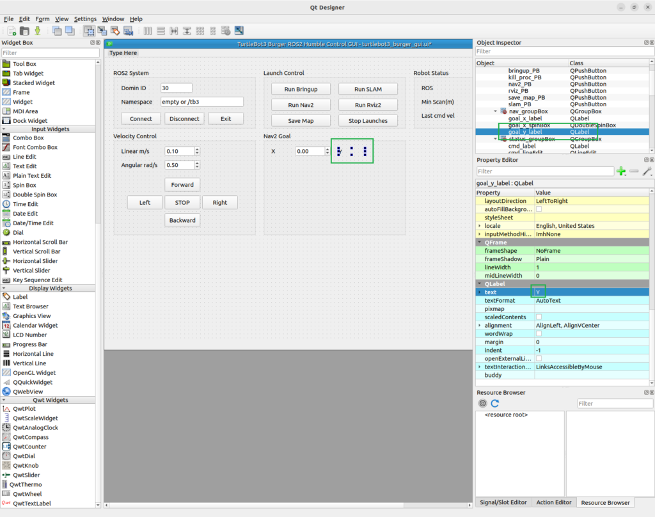Click the wrench configure Property Editor icon
This screenshot has width=655, height=517.
(x=647, y=171)
